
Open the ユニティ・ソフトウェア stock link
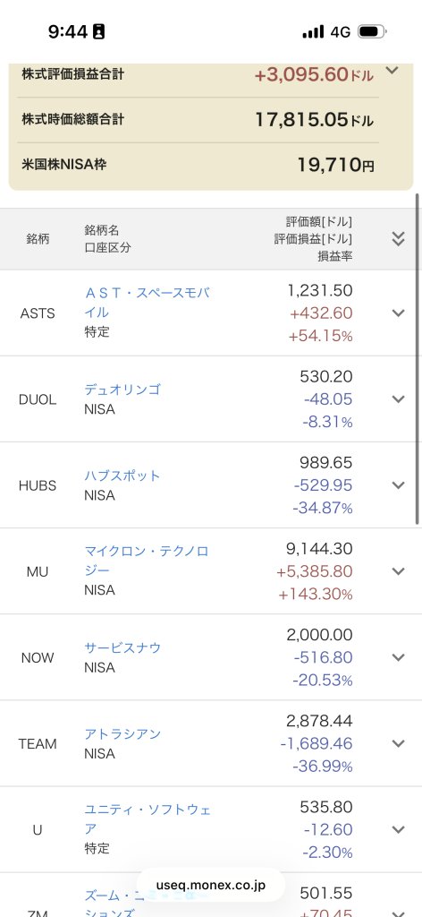coord(148,818)
